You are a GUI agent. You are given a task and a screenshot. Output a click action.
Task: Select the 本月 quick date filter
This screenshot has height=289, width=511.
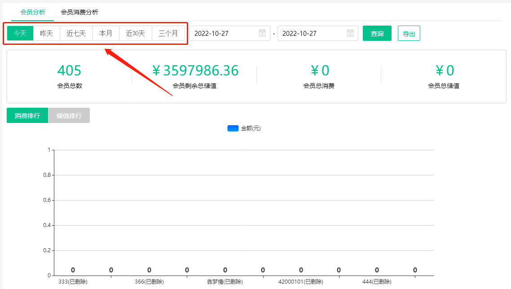point(106,33)
